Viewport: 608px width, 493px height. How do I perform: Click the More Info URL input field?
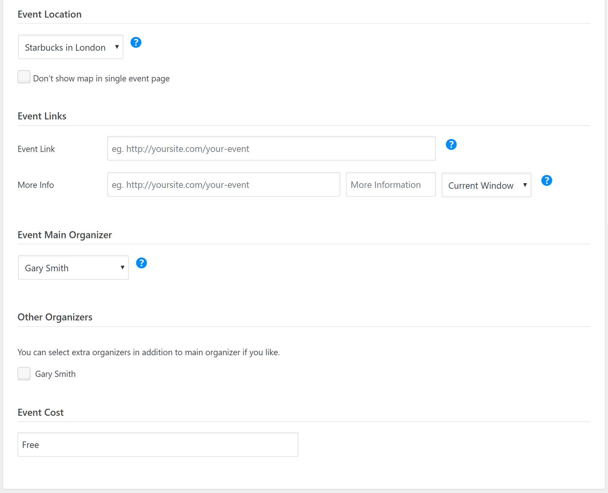point(223,185)
